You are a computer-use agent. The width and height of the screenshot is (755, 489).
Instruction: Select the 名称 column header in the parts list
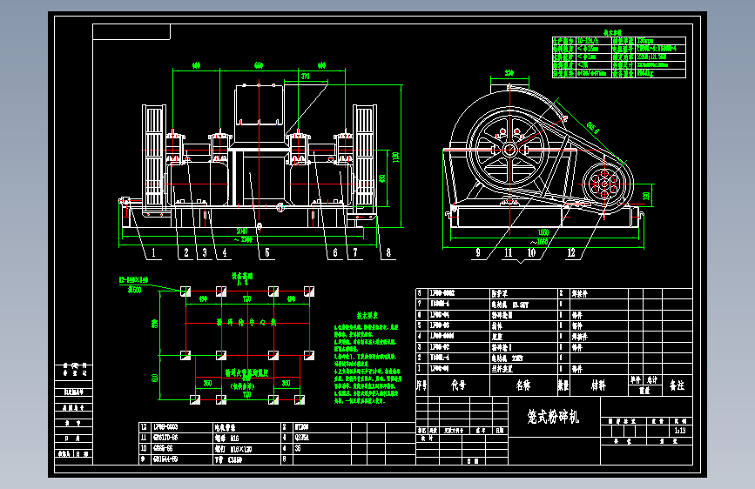pyautogui.click(x=522, y=385)
